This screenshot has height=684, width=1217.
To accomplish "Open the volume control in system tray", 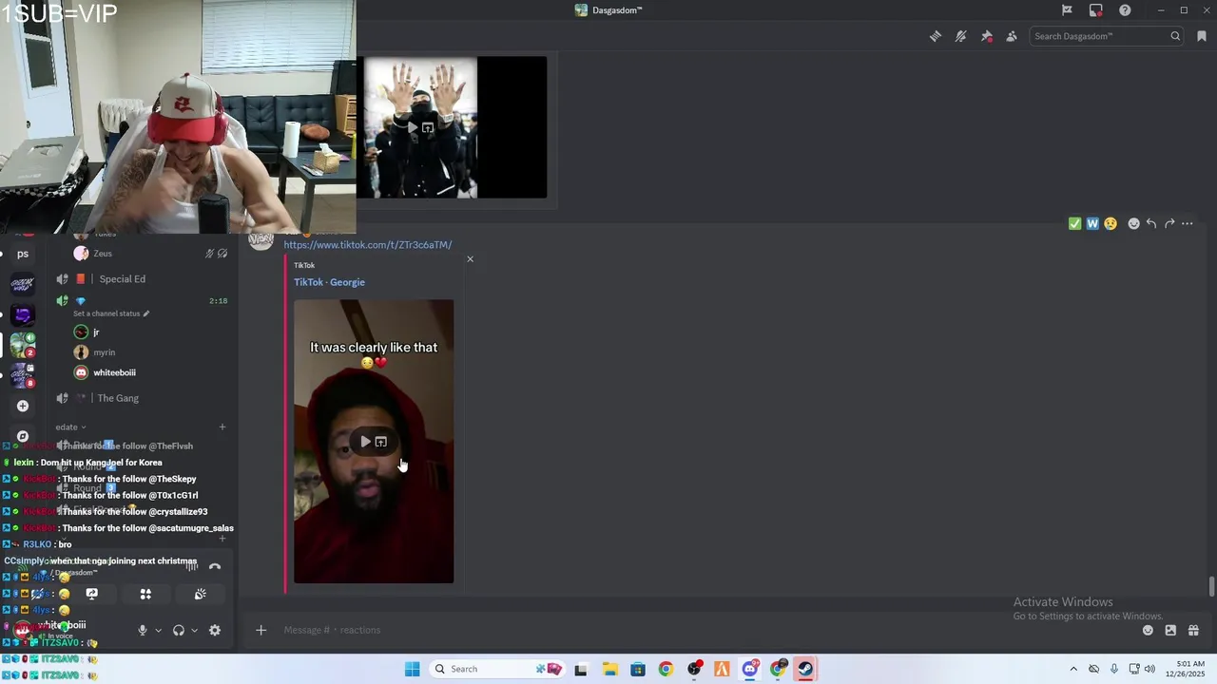I will pos(1149,669).
